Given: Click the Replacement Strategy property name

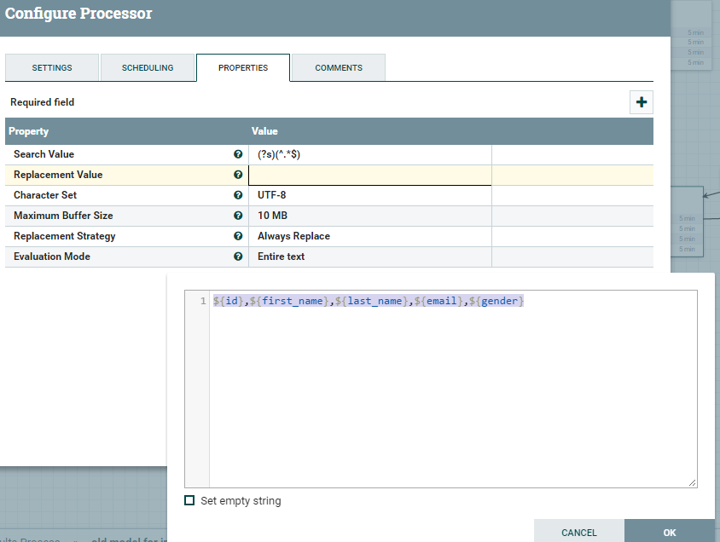Looking at the screenshot, I should tap(64, 236).
